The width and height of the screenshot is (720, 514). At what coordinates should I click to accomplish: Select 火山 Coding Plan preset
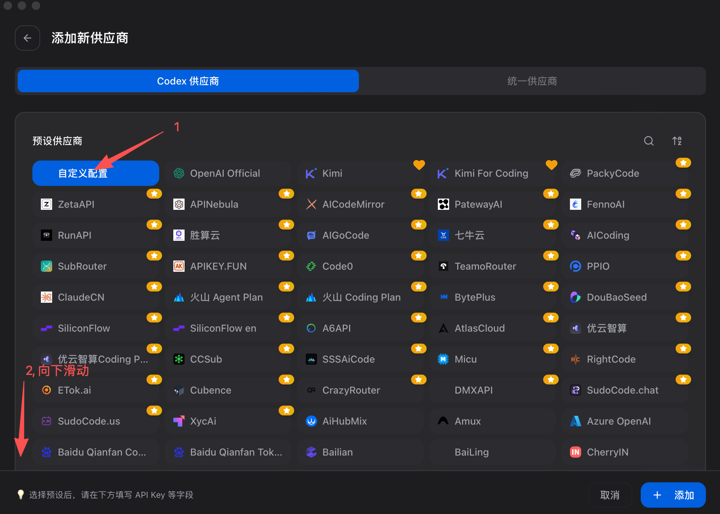click(360, 297)
